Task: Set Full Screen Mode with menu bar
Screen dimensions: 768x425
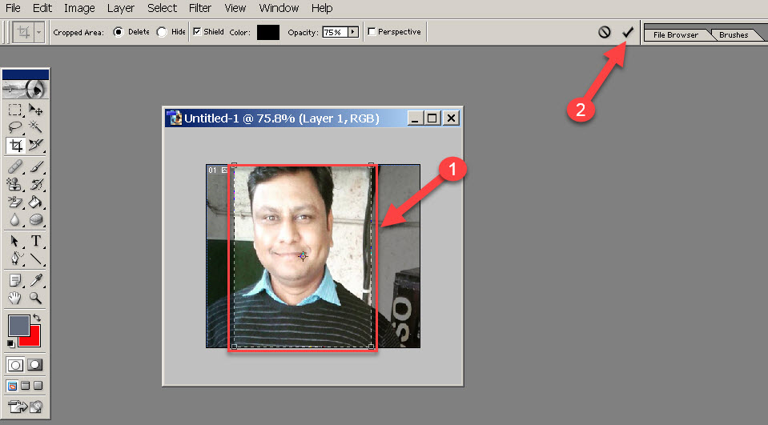Action: [x=25, y=386]
